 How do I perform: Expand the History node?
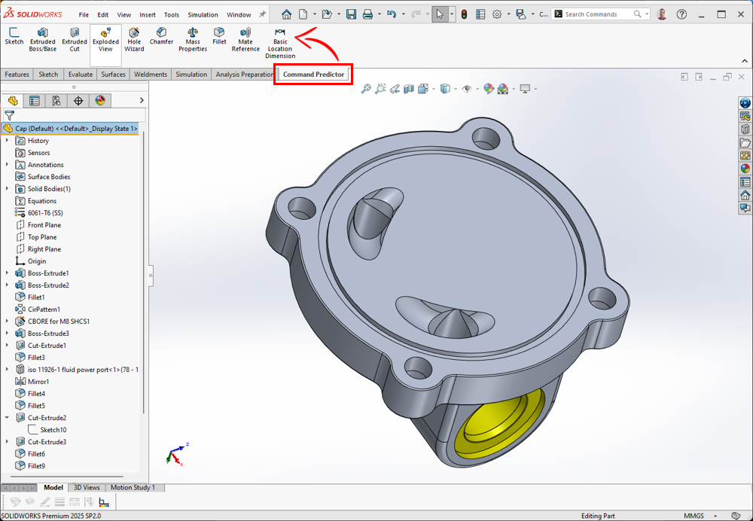[x=8, y=141]
